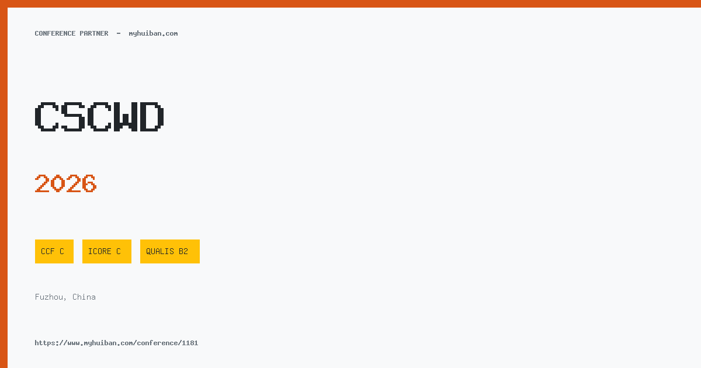Click myhuiban.com in the header line

153,33
